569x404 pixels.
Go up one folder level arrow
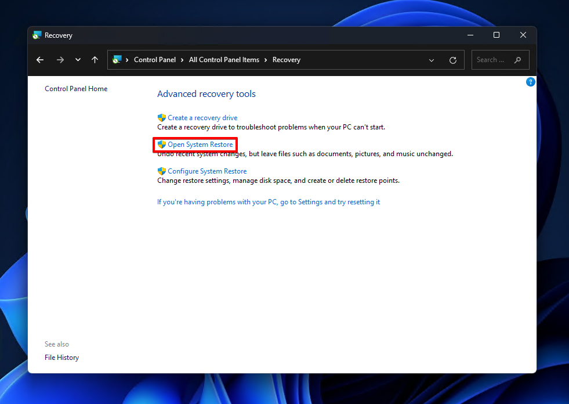pos(95,60)
